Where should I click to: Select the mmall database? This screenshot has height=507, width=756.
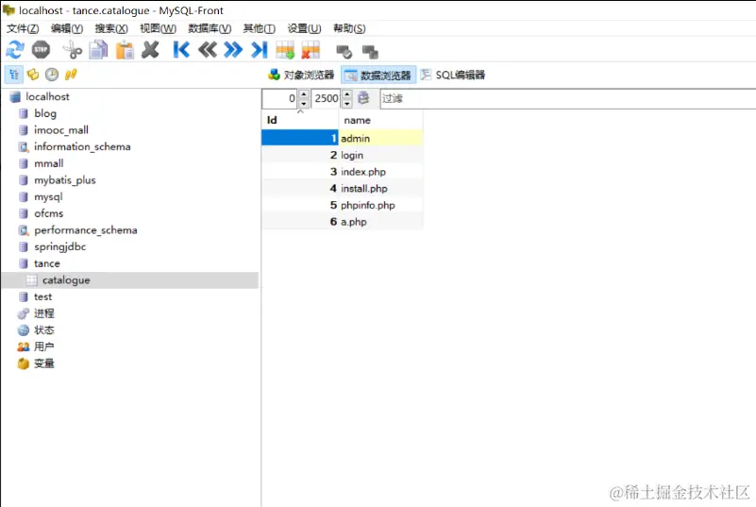pos(49,163)
